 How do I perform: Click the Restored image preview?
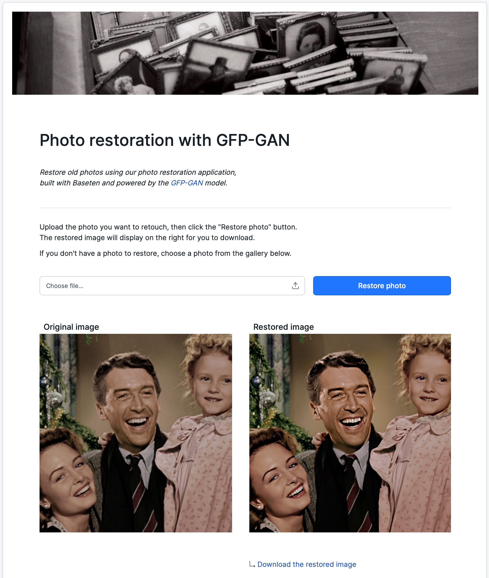[x=350, y=433]
